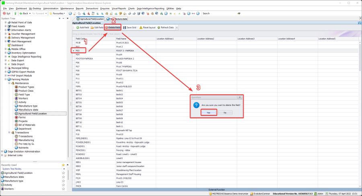Click No in the Question dialog
This screenshot has width=362, height=196.
point(224,113)
